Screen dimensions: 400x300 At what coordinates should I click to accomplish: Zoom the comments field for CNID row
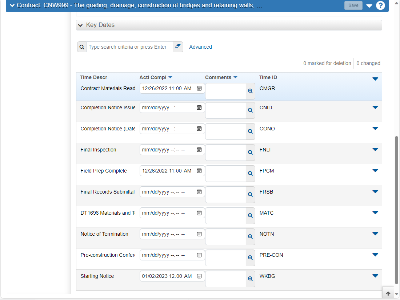[250, 110]
